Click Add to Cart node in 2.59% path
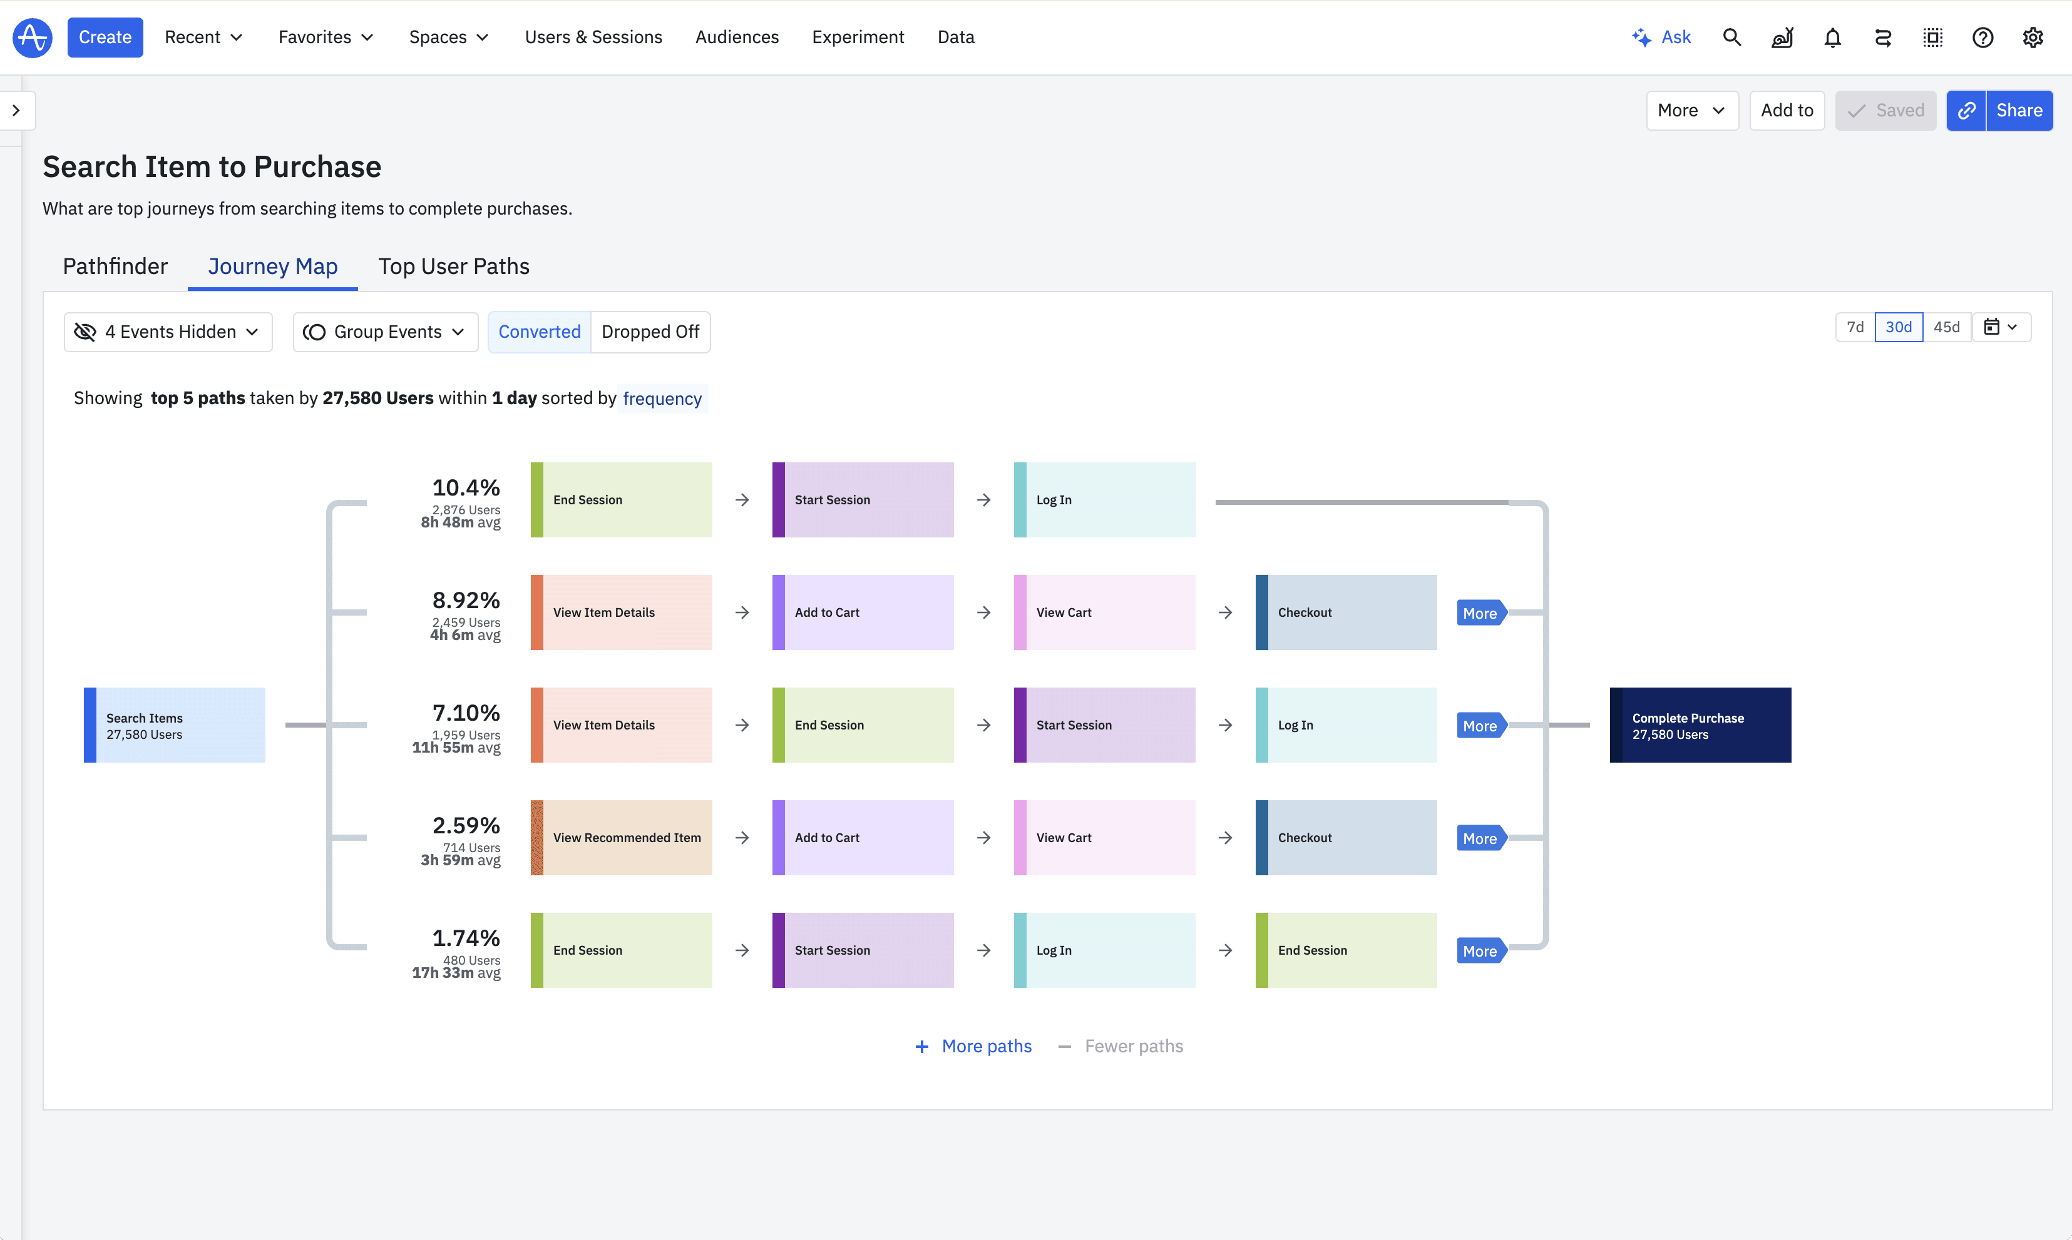2072x1240 pixels. pyautogui.click(x=863, y=838)
